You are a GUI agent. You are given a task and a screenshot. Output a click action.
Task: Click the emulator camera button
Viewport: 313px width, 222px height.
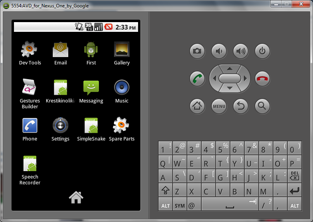(197, 51)
